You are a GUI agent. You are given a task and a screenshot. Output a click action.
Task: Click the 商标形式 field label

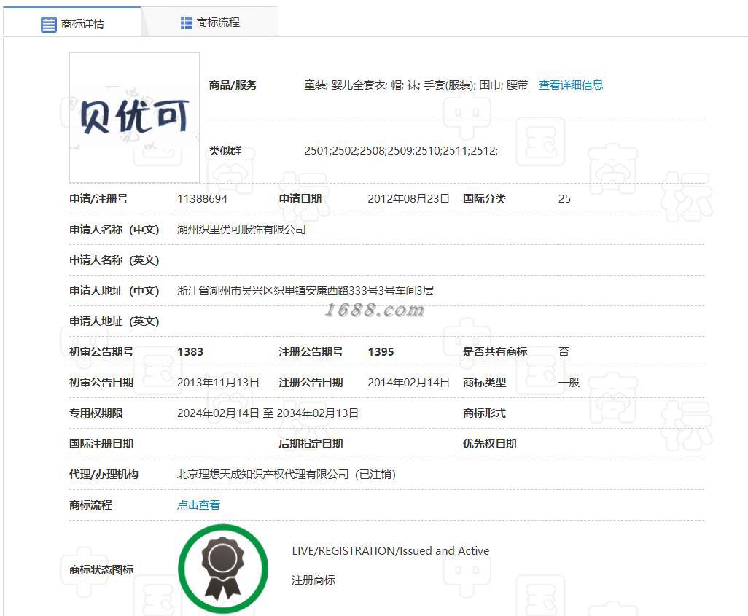click(484, 413)
